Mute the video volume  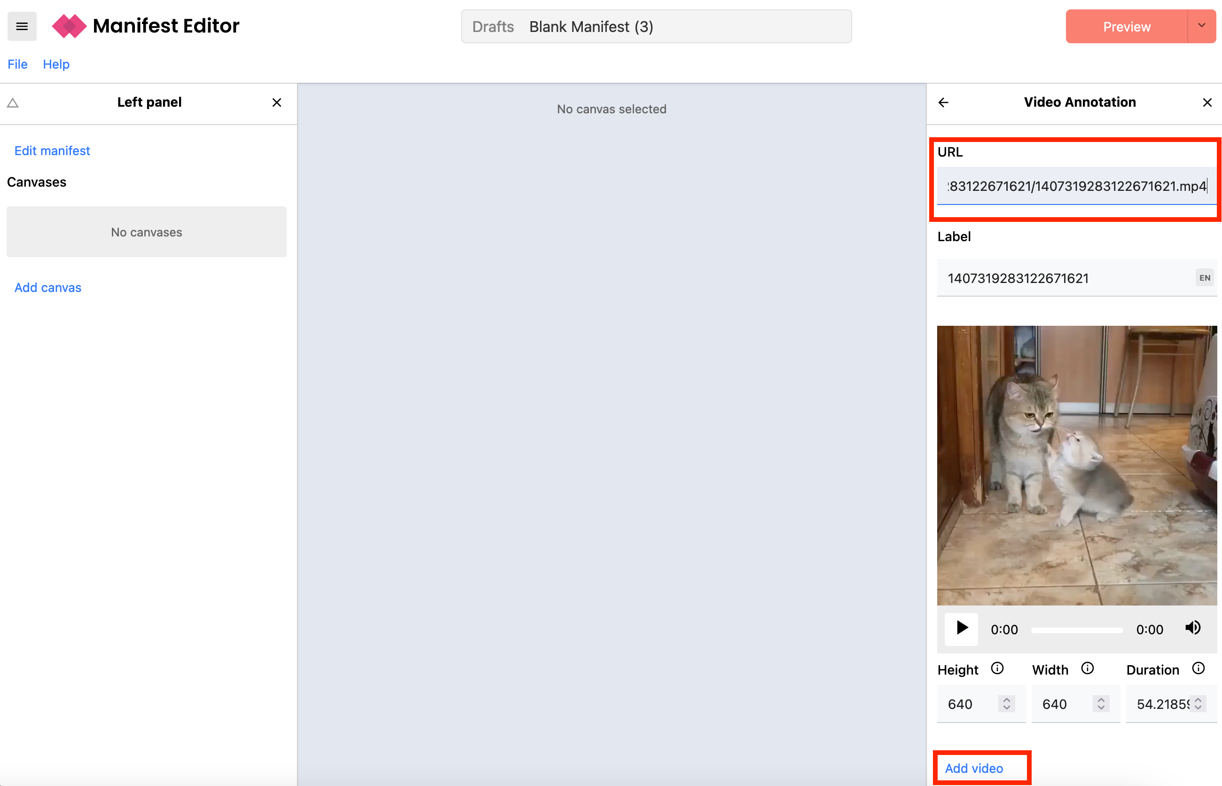(x=1192, y=629)
